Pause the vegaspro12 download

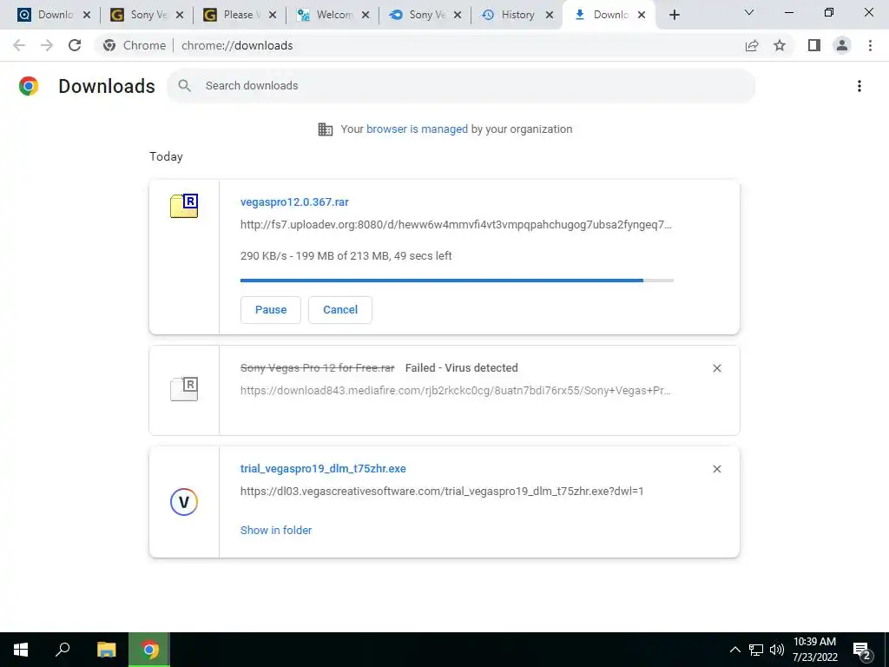[x=271, y=310]
